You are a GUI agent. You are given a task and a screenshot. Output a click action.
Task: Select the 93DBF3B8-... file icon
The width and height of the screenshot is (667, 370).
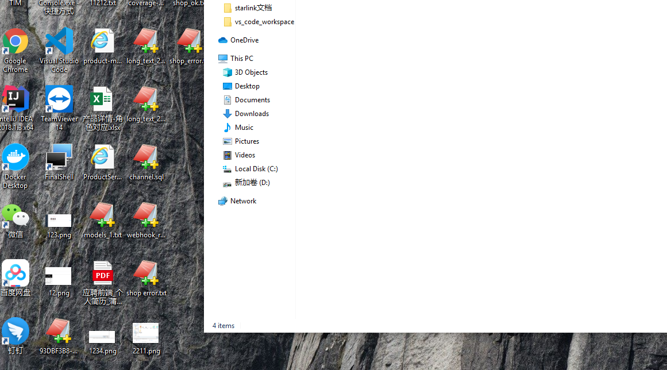[x=59, y=336]
